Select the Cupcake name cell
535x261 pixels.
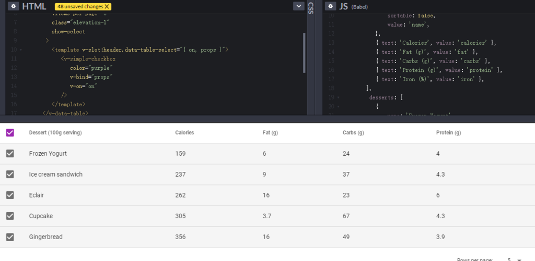[41, 216]
